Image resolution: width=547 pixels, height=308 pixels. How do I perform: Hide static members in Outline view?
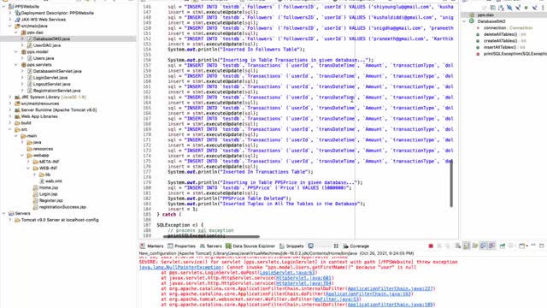point(518,8)
